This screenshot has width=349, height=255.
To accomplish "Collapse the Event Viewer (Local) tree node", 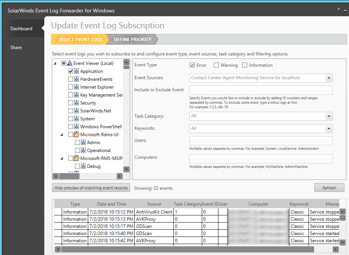I will (55, 64).
